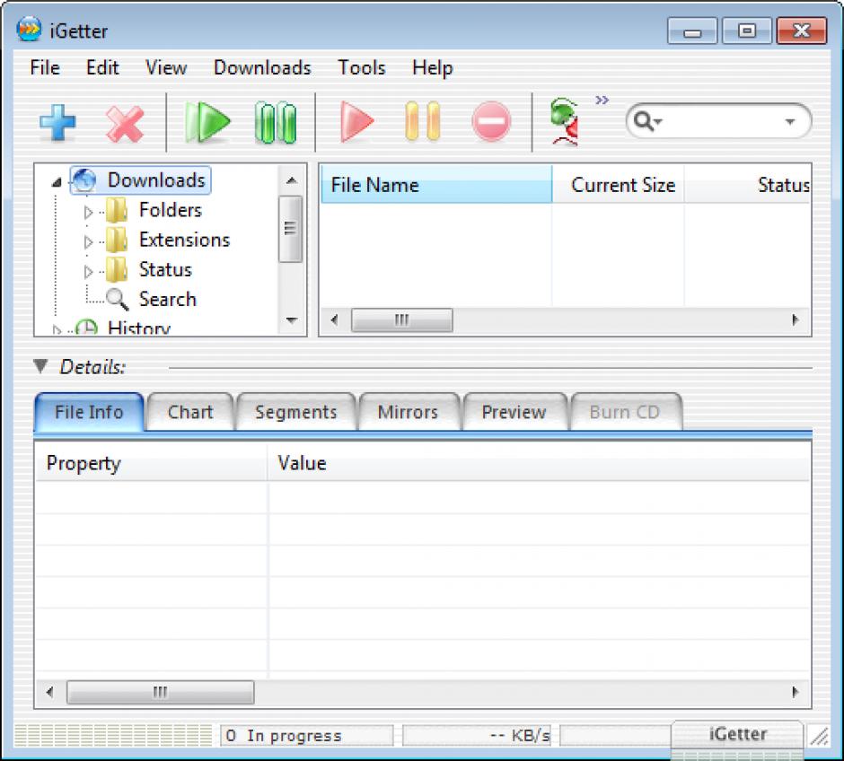Click the tree panel vertical scrollbar thumb
844x761 pixels.
tap(291, 229)
